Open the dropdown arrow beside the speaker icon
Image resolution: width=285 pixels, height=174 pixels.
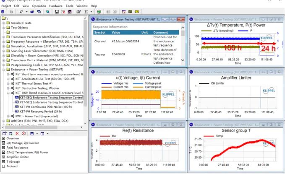[x=26, y=12]
